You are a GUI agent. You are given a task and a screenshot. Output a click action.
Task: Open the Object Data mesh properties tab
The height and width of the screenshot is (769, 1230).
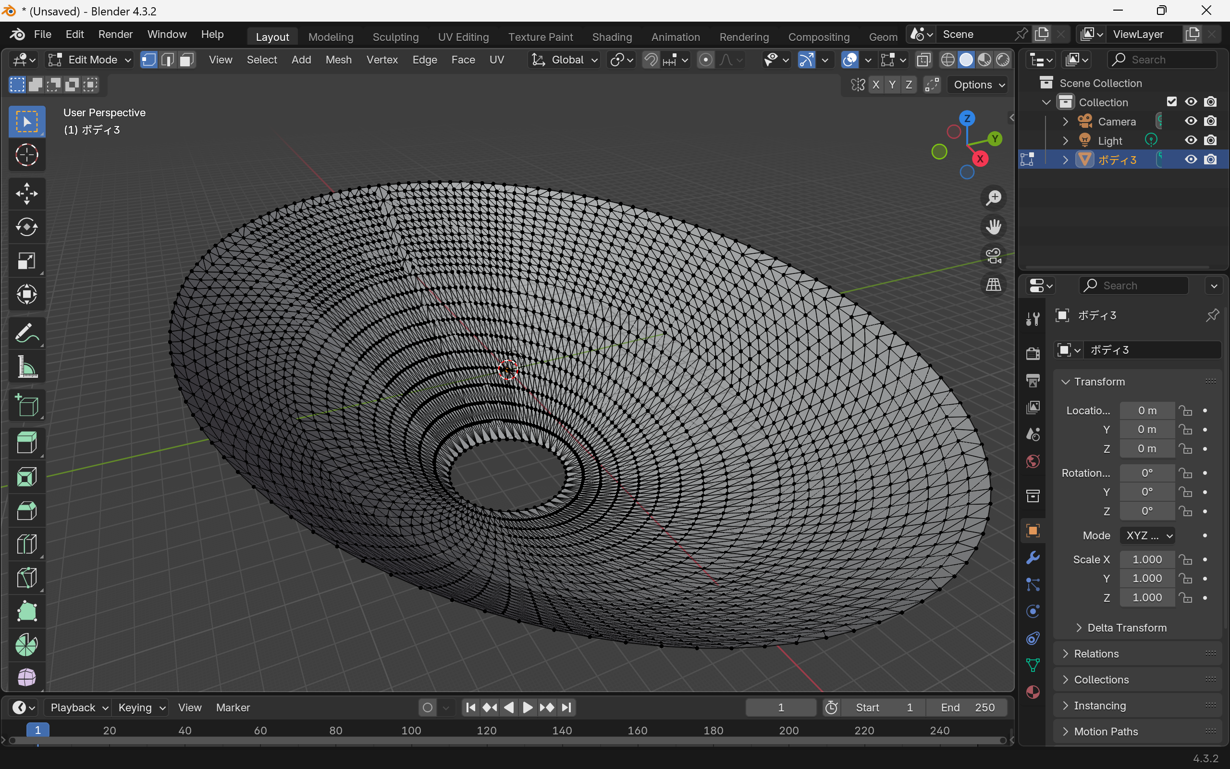coord(1033,665)
